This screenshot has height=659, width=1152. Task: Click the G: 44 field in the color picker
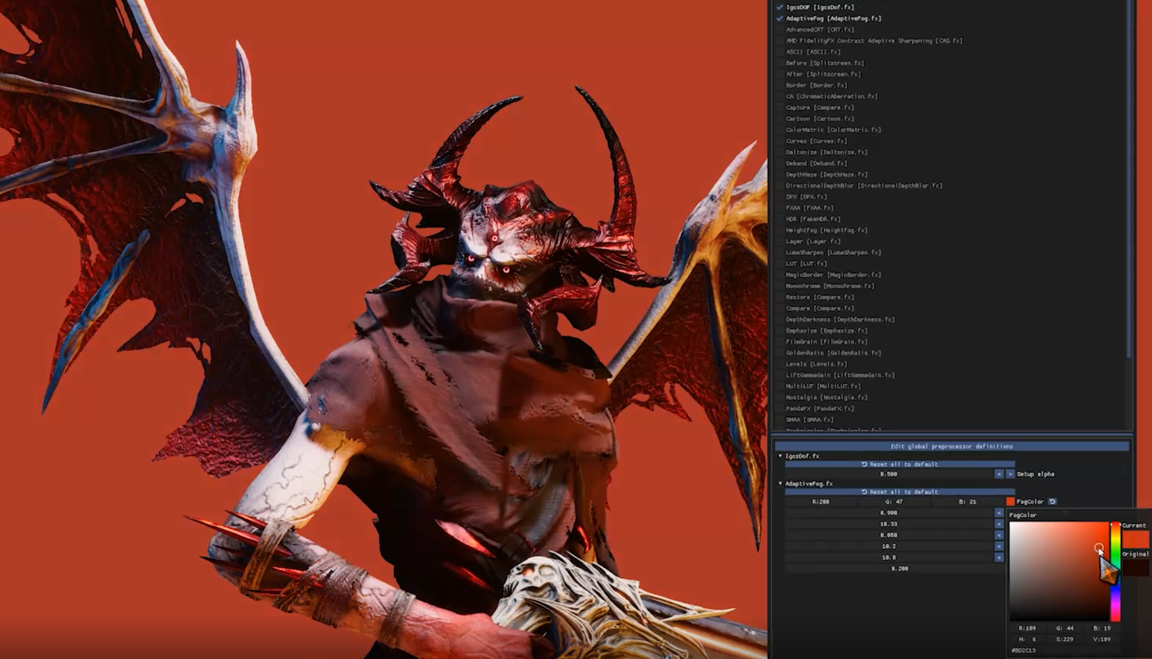(1065, 628)
